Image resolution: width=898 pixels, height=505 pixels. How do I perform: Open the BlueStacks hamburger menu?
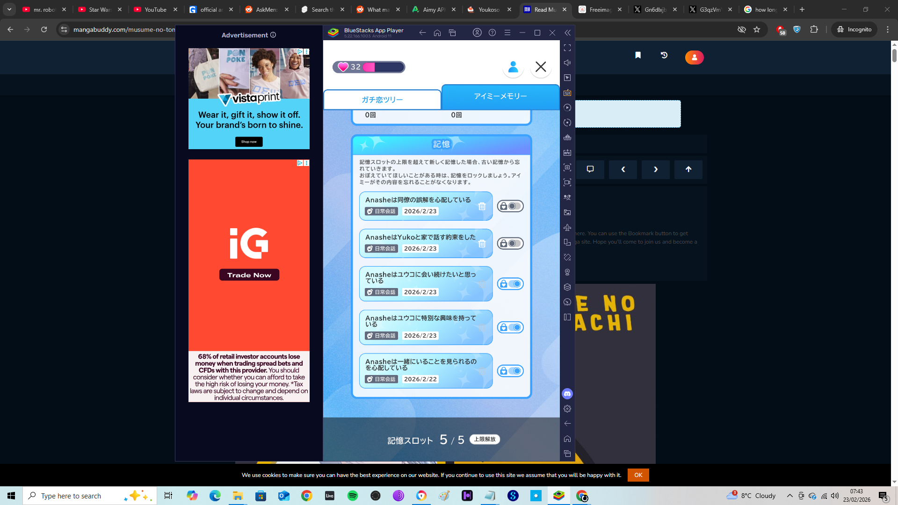507,33
